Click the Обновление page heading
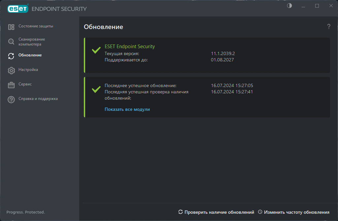This screenshot has width=338, height=221. coord(103,27)
